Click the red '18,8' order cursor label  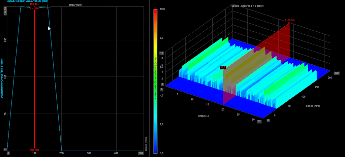[223, 68]
